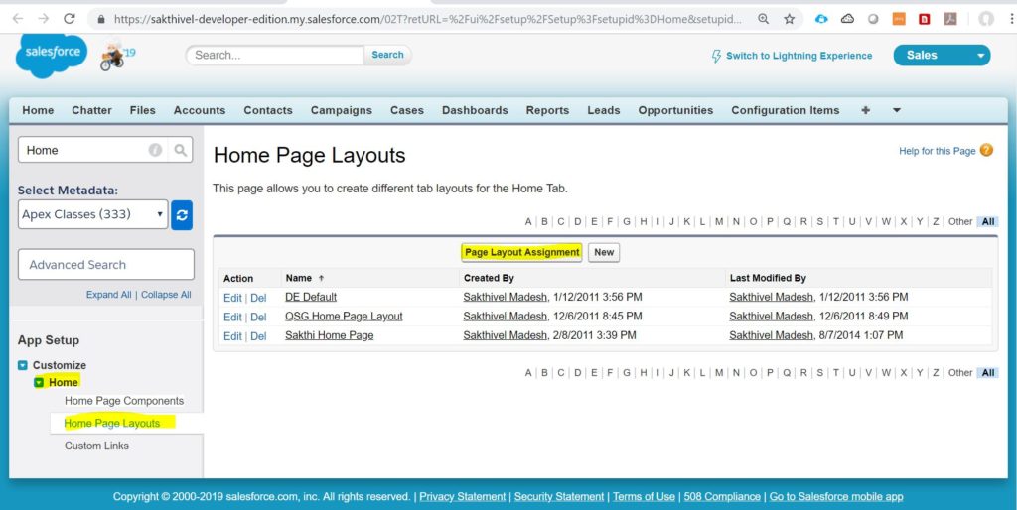Open the Home tab
This screenshot has height=510, width=1017.
[39, 110]
